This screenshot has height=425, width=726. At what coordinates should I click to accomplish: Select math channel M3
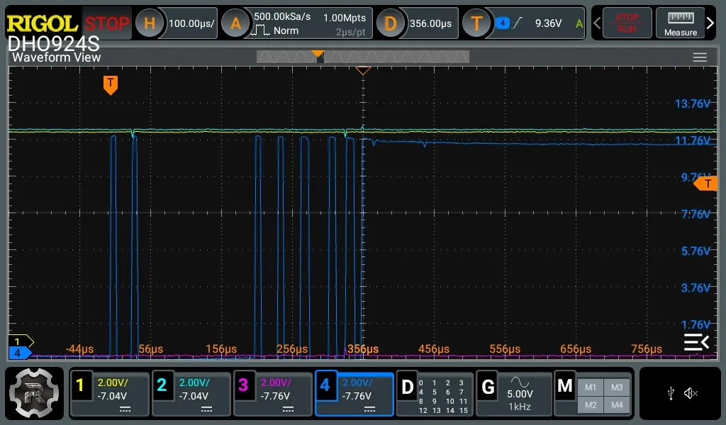click(x=617, y=387)
